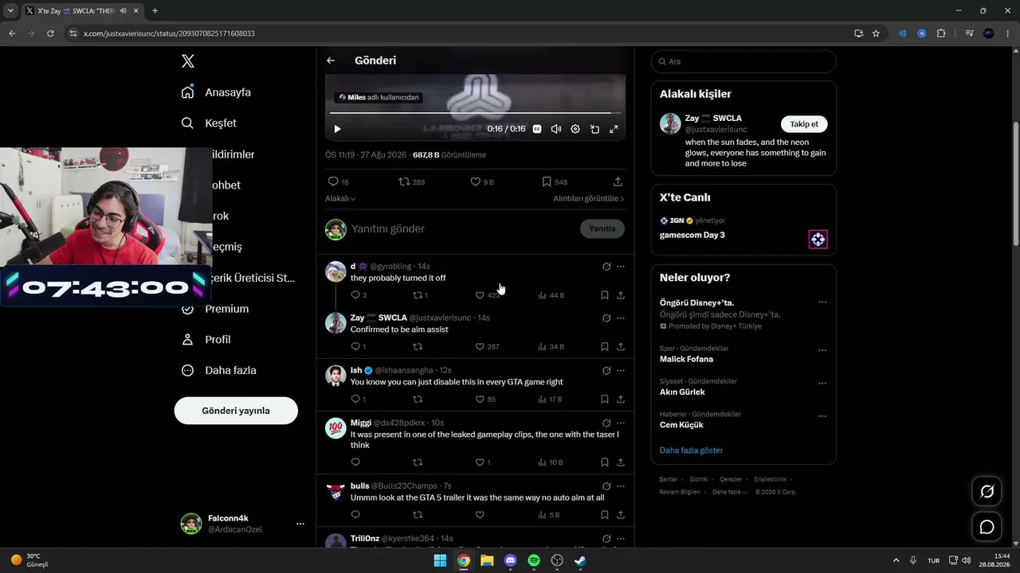Click the Yanıtla button
Screen dimensions: 1020x573
(602, 228)
